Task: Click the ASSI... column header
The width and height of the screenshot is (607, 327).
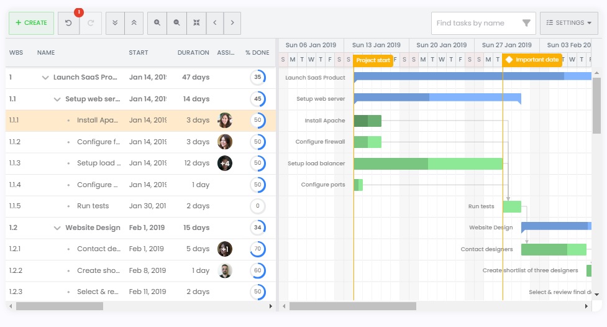Action: coord(226,53)
